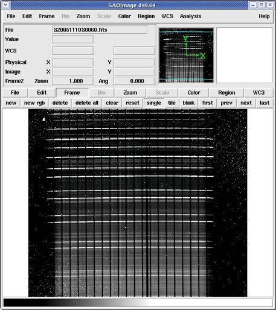Open the Help menu

coord(264,16)
